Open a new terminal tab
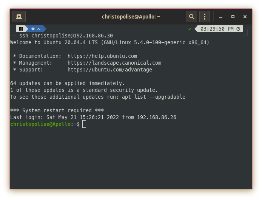The image size is (262, 200). tap(19, 17)
